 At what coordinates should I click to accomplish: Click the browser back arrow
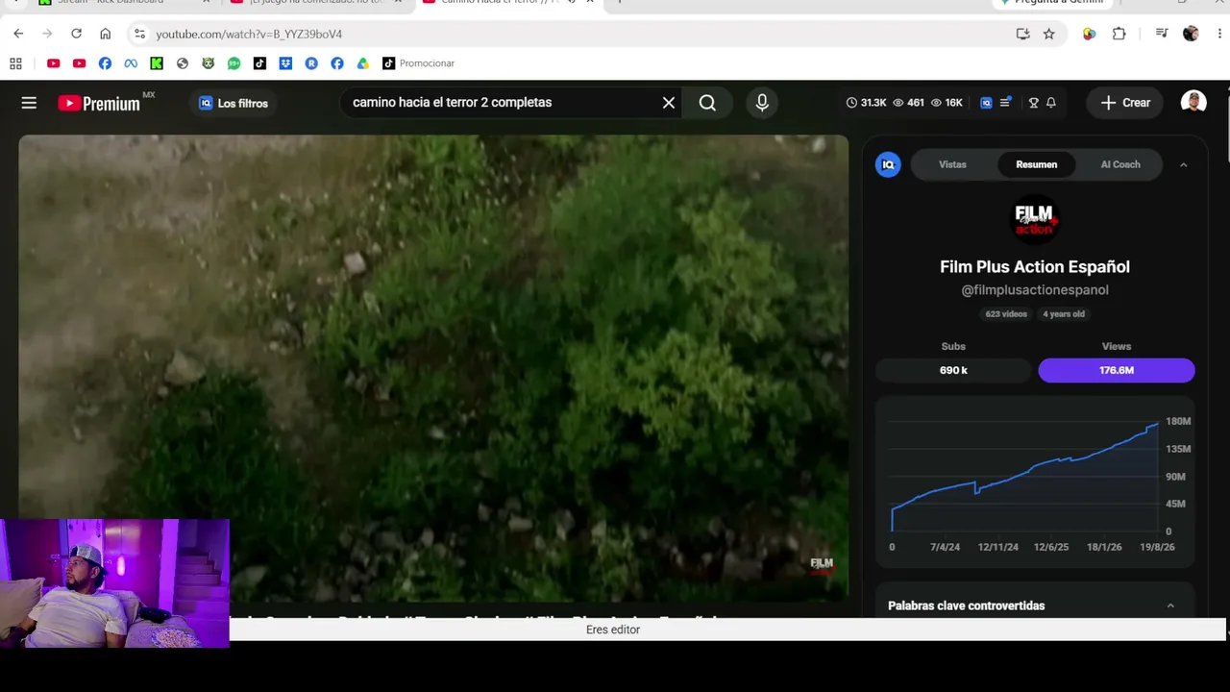18,34
